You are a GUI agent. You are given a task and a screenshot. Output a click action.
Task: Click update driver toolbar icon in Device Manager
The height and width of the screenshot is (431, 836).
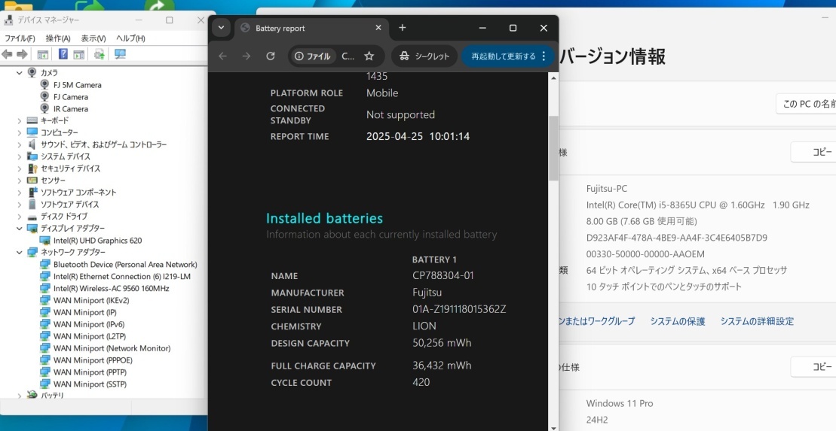[x=100, y=53]
